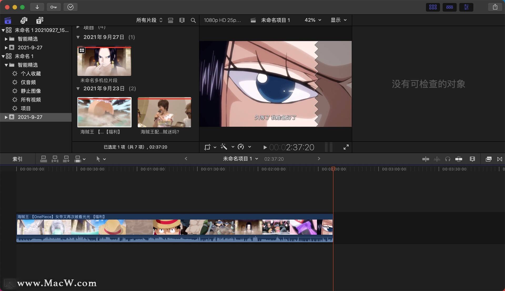This screenshot has width=505, height=291.
Task: Open background tasks checkmark button
Action: tap(70, 7)
